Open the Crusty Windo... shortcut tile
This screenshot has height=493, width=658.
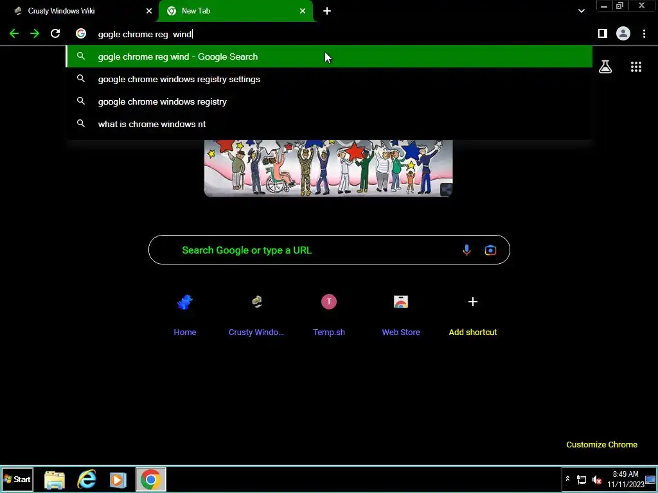(x=256, y=315)
